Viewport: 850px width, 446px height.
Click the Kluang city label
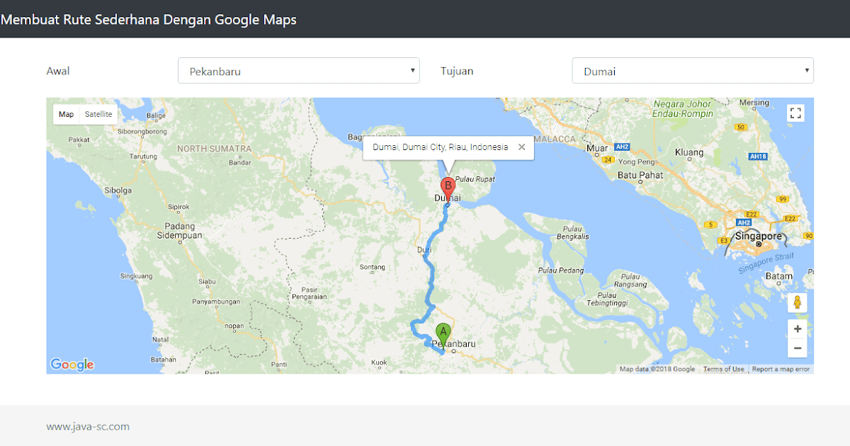(x=689, y=152)
